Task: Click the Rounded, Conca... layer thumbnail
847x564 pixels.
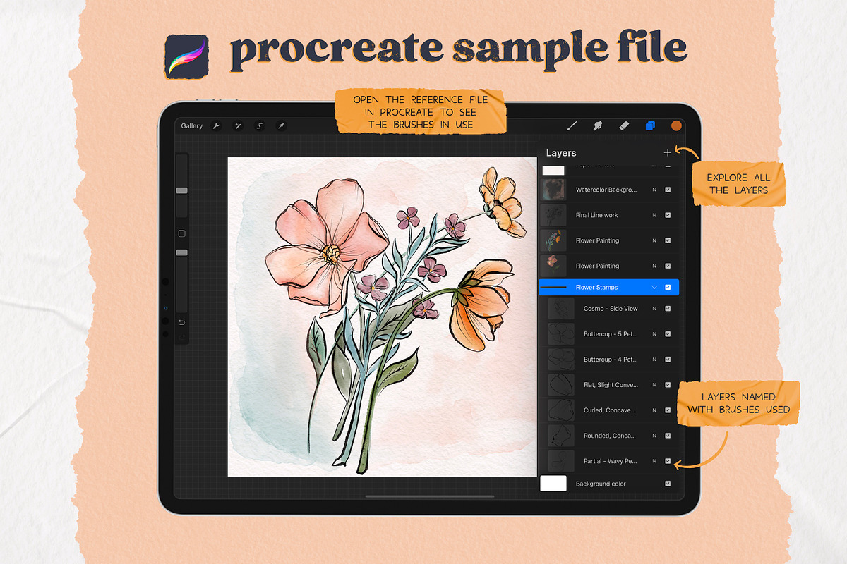Action: (x=561, y=436)
